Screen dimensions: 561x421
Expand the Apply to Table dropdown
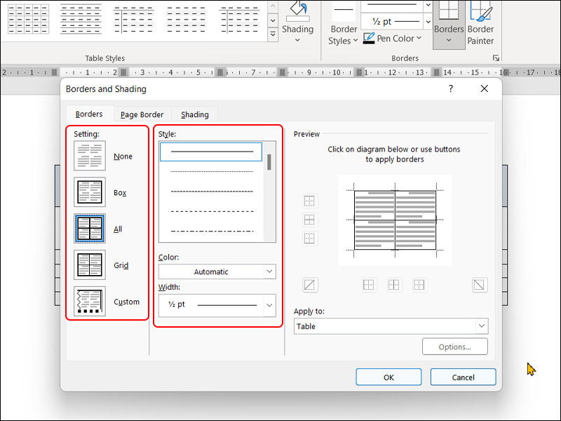pyautogui.click(x=391, y=326)
